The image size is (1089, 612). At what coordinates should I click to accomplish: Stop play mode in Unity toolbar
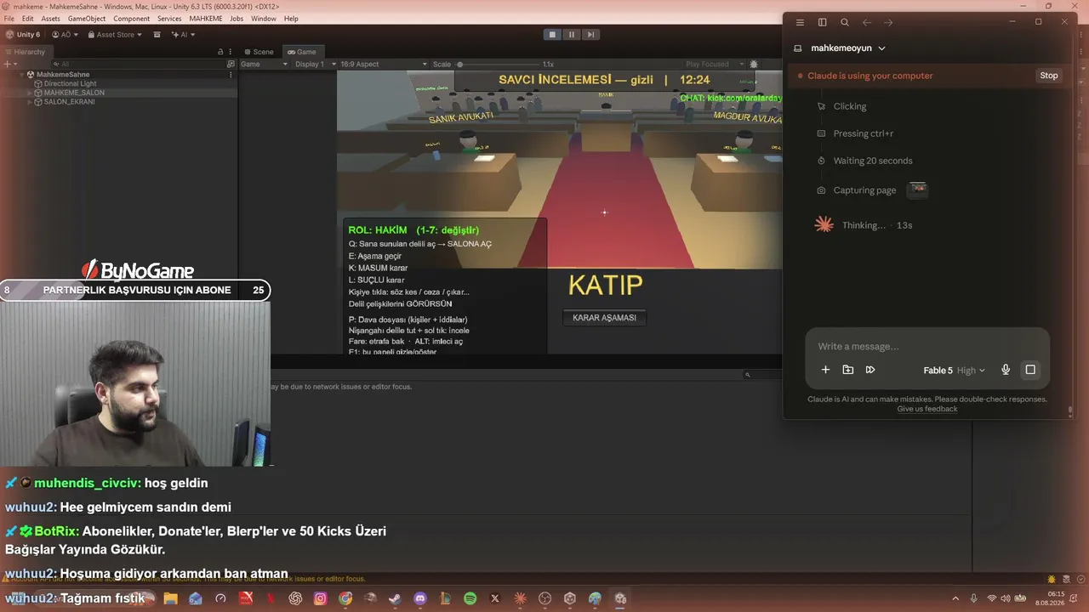click(553, 34)
